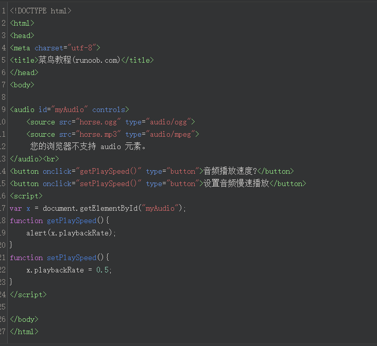This screenshot has height=346, width=377.
Task: Click the opening <body> tag
Action: click(22, 85)
